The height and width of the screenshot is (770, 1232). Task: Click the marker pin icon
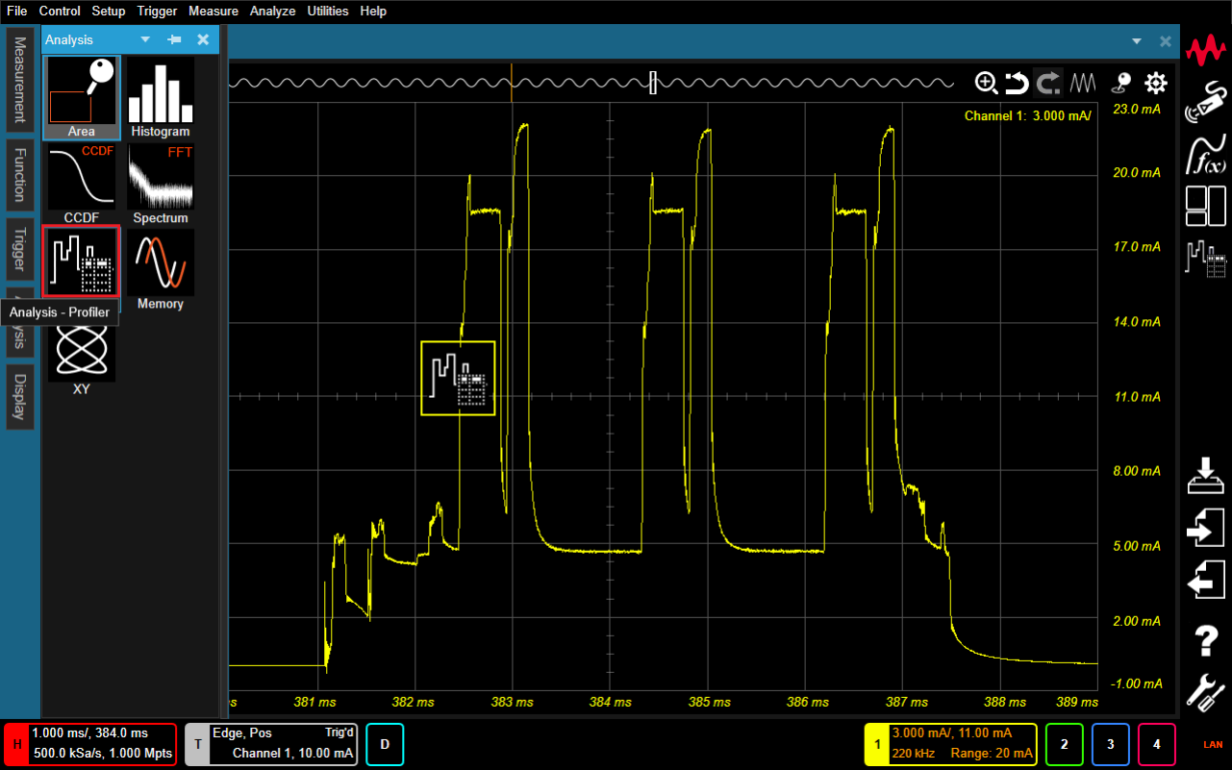click(1122, 83)
